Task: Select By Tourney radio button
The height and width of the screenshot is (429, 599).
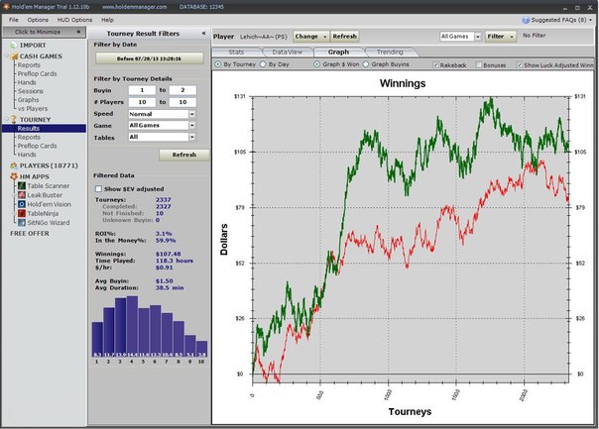Action: (x=218, y=64)
